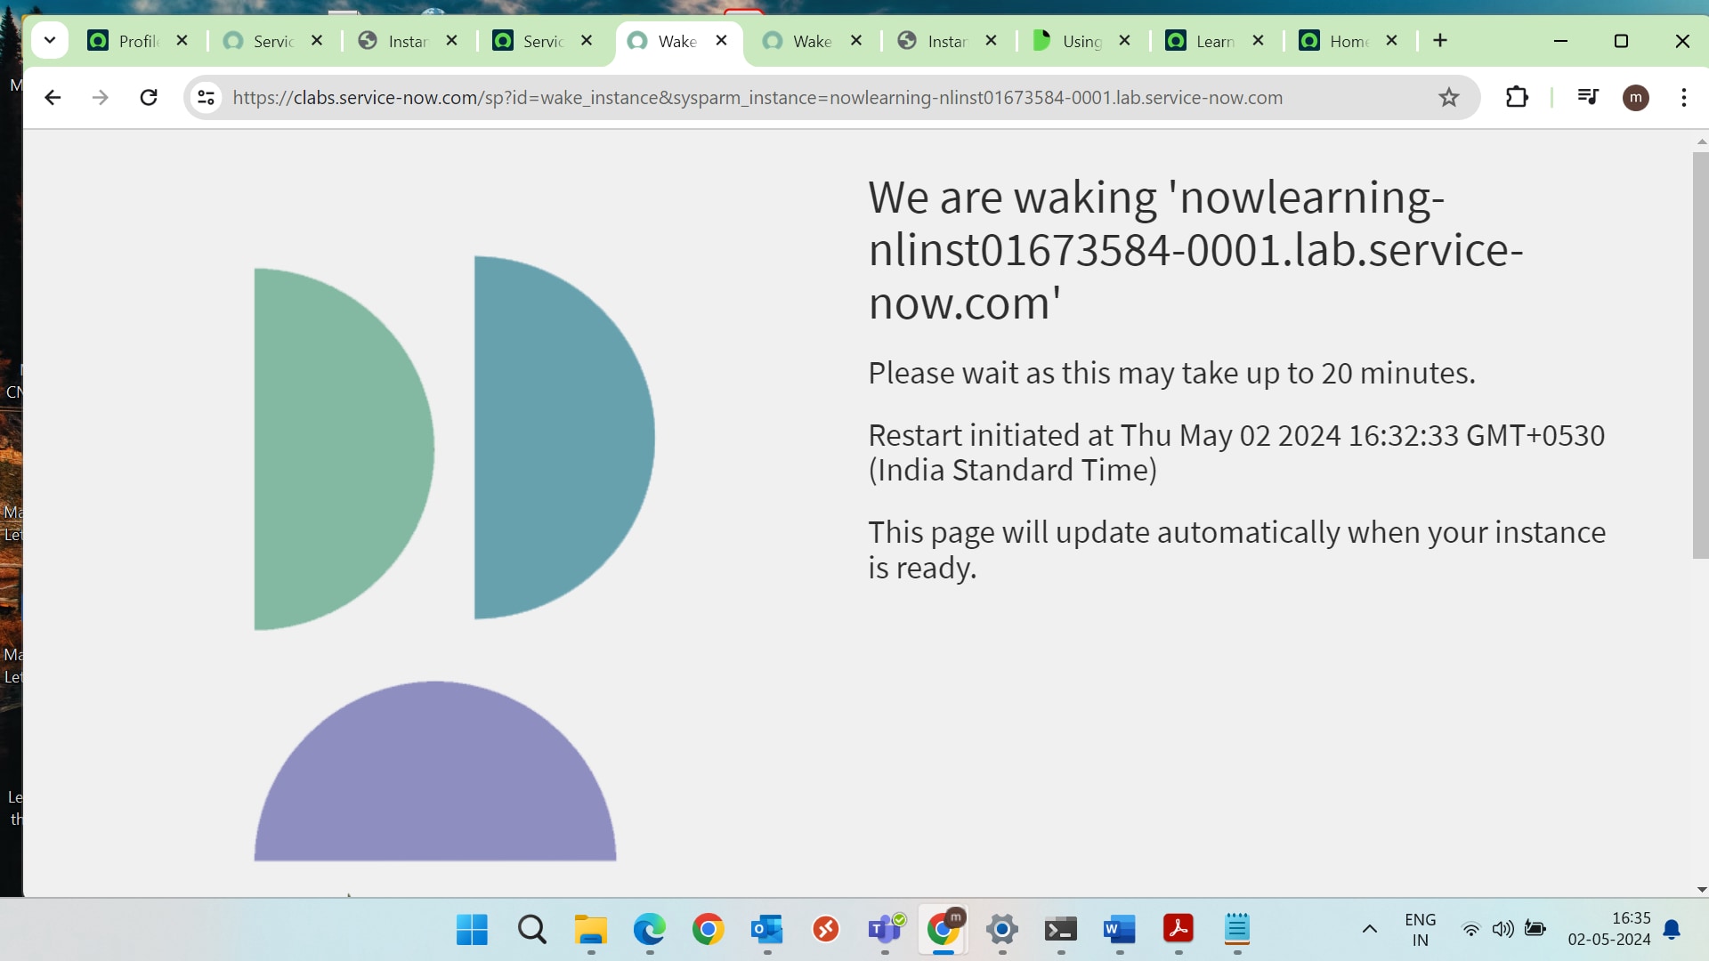The image size is (1709, 961).
Task: Close the active Wake tab
Action: [x=722, y=41]
